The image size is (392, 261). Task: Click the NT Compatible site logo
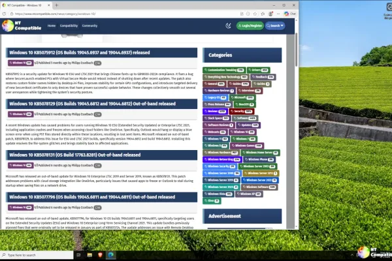pos(22,25)
